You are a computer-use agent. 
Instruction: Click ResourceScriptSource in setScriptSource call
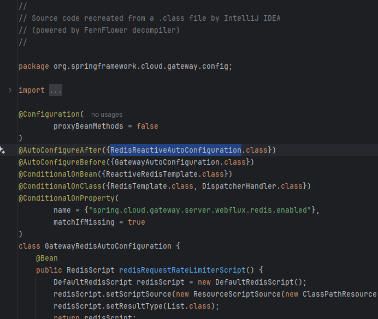tap(236, 294)
